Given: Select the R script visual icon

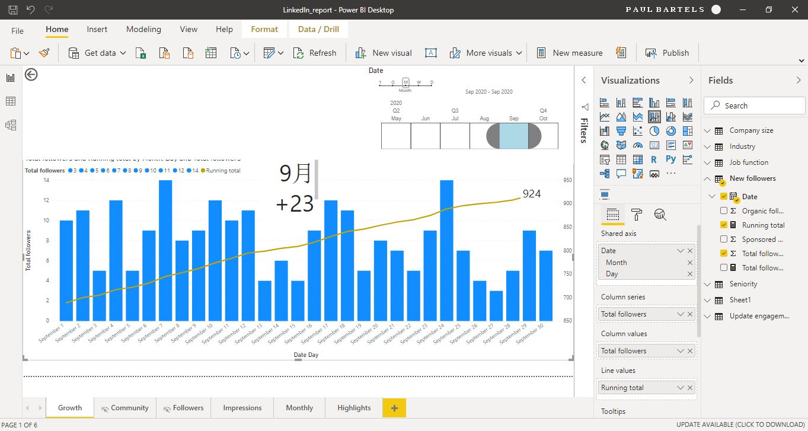Looking at the screenshot, I should click(654, 159).
